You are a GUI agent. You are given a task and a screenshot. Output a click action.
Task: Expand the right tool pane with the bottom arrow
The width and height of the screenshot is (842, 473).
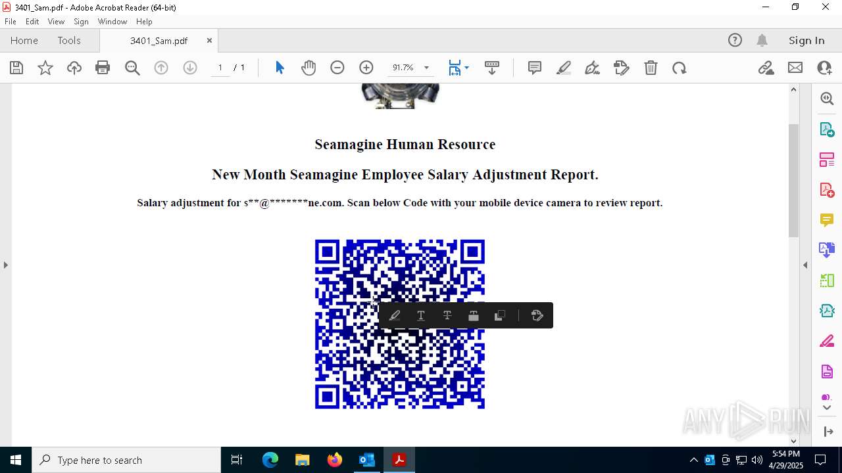pyautogui.click(x=828, y=432)
